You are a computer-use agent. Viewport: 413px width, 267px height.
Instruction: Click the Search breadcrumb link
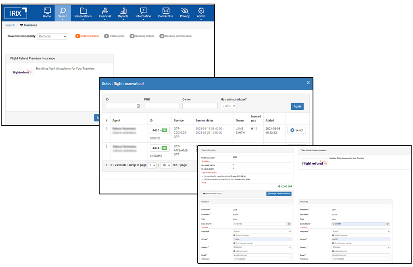coord(10,25)
